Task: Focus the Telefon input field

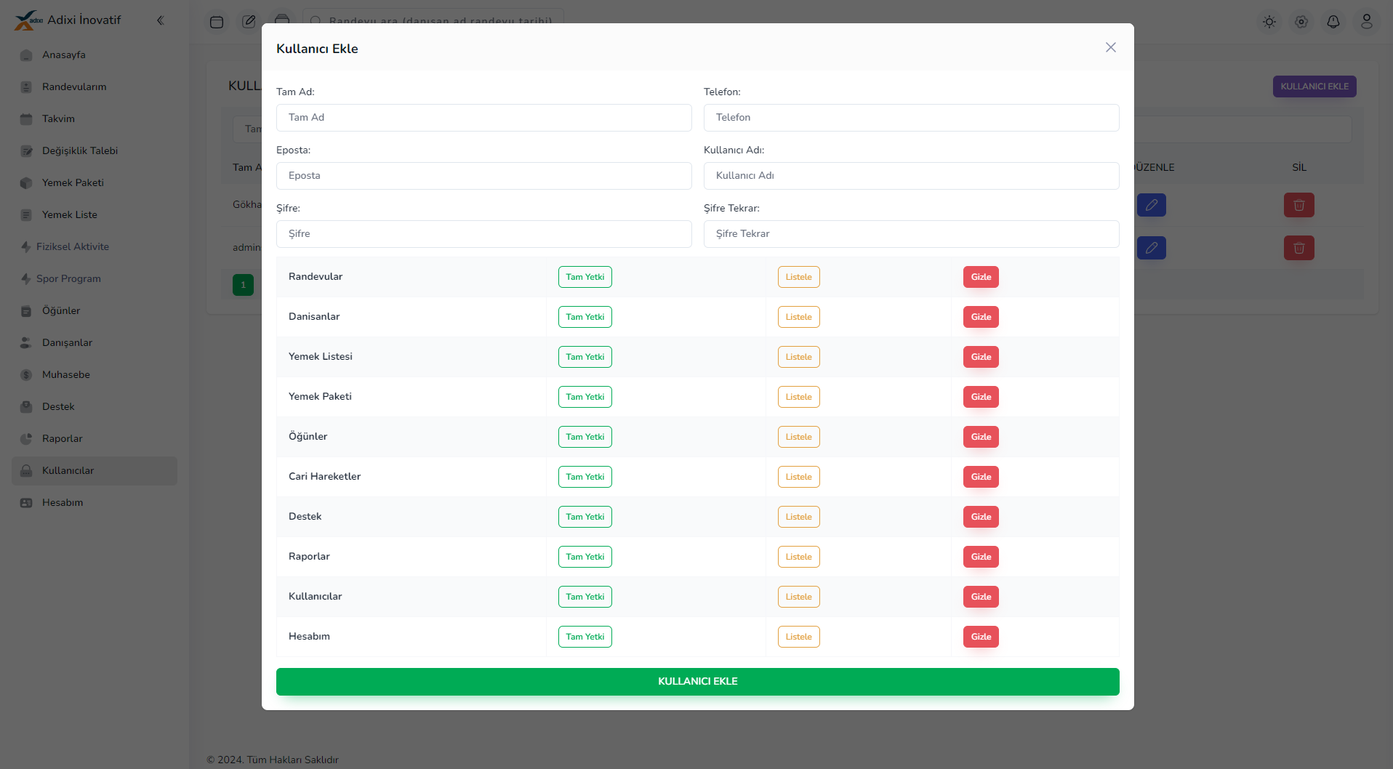Action: click(x=912, y=118)
